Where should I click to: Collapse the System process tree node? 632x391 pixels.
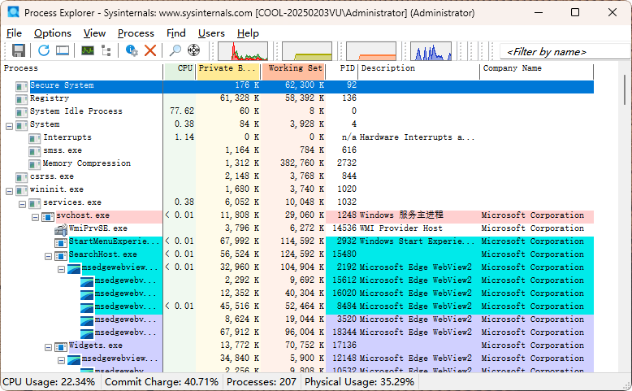click(9, 125)
